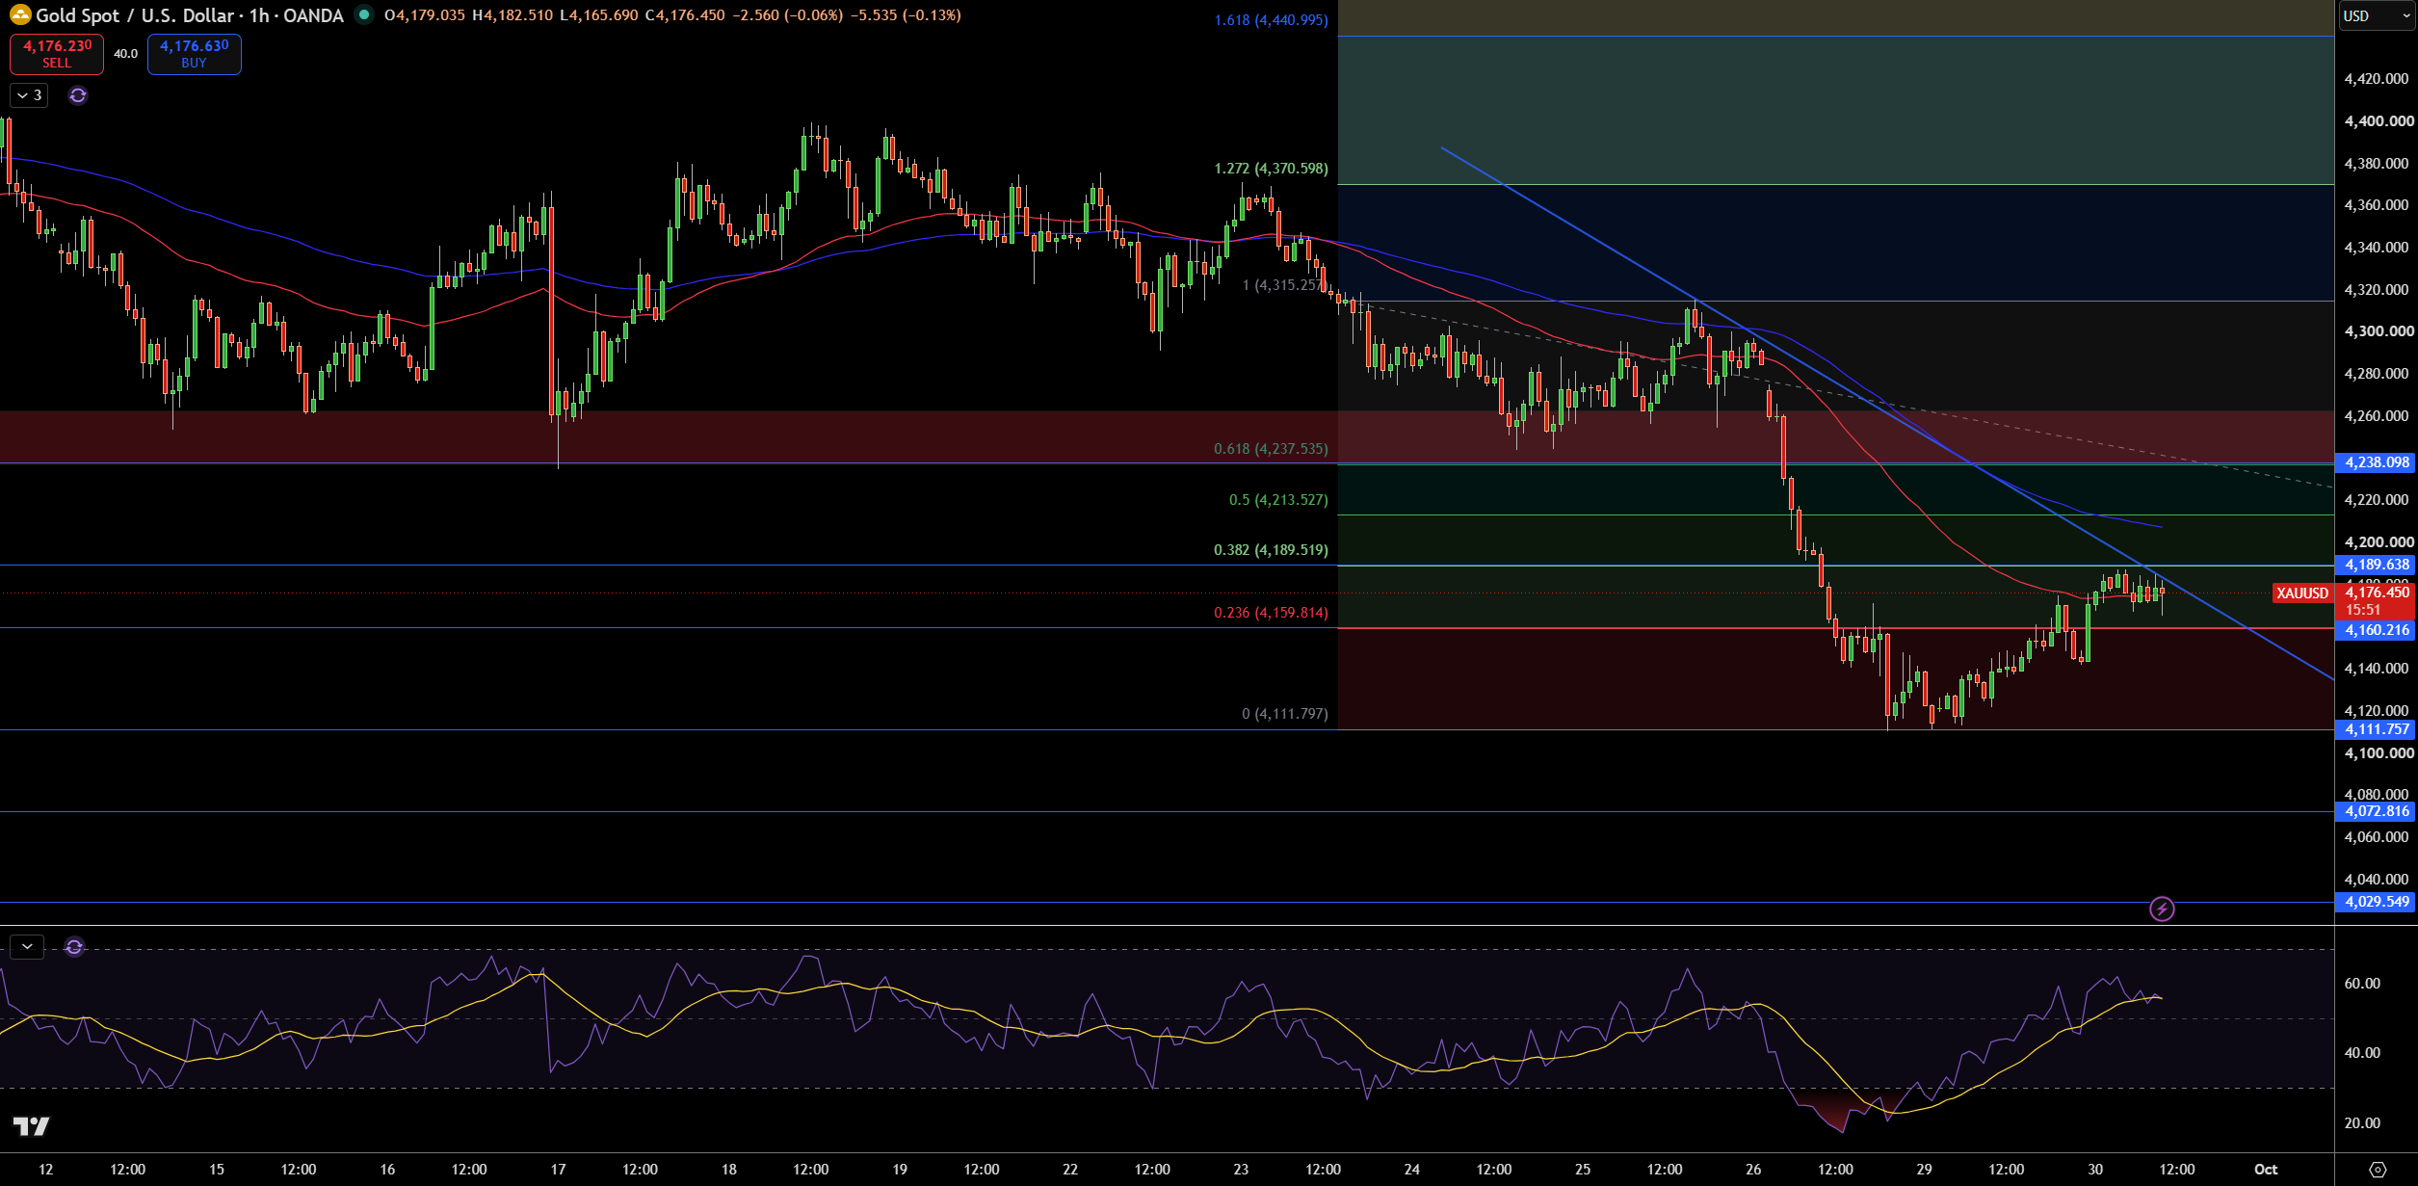The image size is (2418, 1186).
Task: Click the TradingView logo watermark button
Action: pos(31,1125)
